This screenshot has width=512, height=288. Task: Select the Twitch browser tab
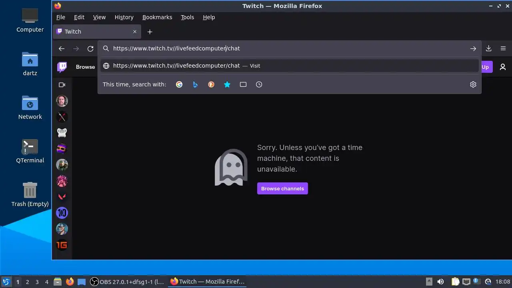96,32
